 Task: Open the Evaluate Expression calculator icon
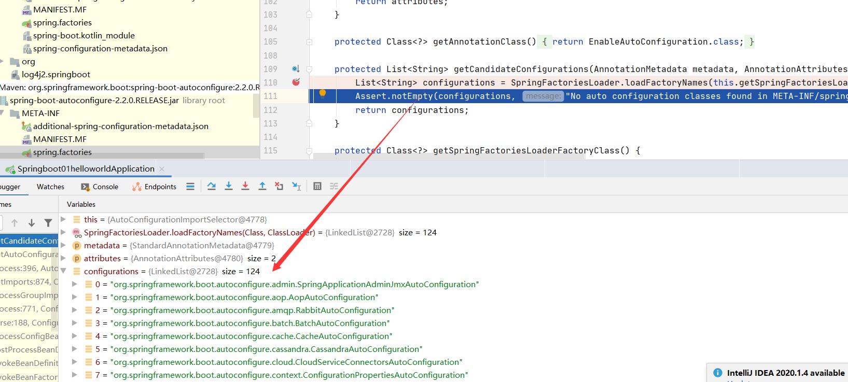pyautogui.click(x=317, y=187)
